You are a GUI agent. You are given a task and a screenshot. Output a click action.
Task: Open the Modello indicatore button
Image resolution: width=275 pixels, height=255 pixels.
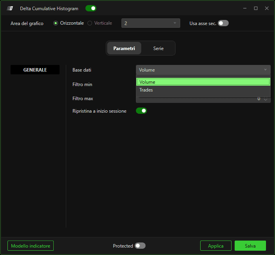coord(31,246)
